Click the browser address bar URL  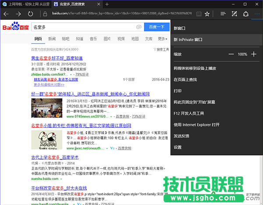(122, 14)
